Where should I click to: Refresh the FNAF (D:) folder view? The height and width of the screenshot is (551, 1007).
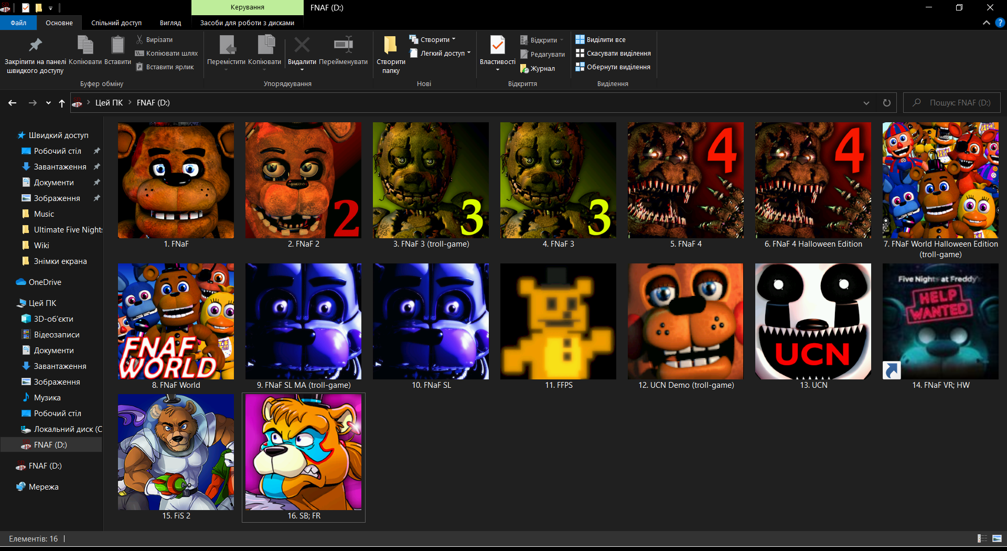pos(887,103)
